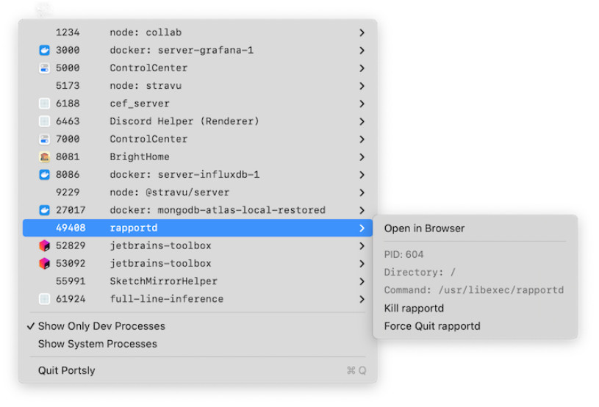Click the BrightHome app icon on port 8081
The height and width of the screenshot is (407, 599).
[x=44, y=156]
